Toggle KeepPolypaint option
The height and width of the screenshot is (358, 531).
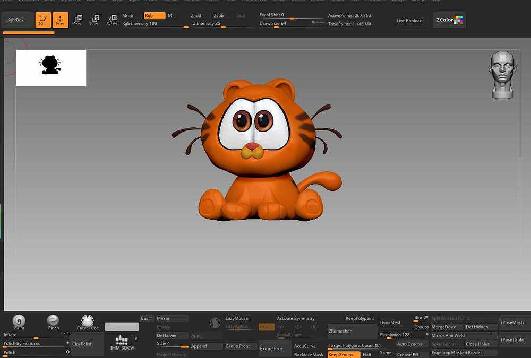point(359,318)
